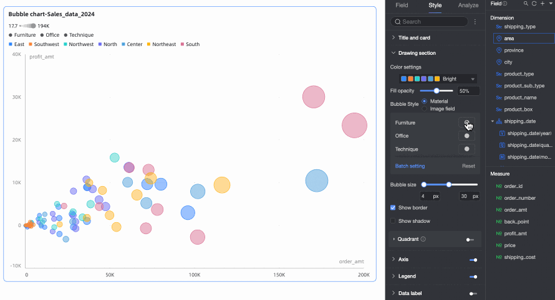Image resolution: width=555 pixels, height=300 pixels.
Task: Click the month calendar icon of shipping_date(mo...
Action: (x=502, y=157)
